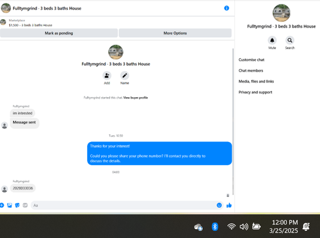The width and height of the screenshot is (320, 238).
Task: Add people using the Add icon
Action: (x=107, y=75)
